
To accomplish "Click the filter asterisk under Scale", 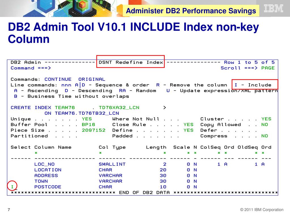I will pos(188,153).
